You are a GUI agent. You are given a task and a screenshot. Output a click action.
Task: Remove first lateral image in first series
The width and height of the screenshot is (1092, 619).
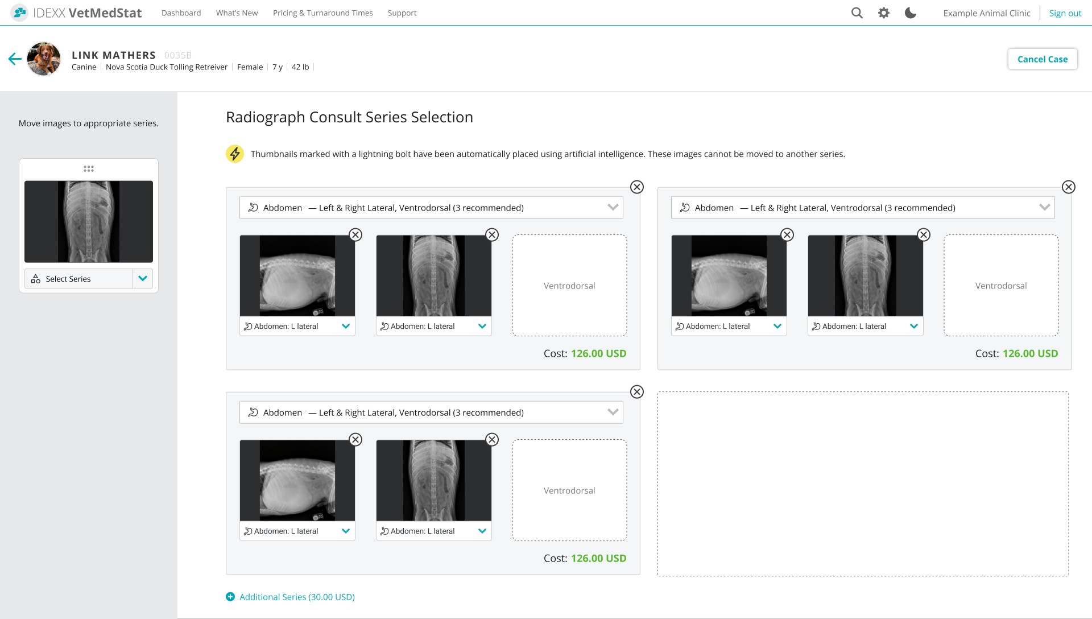point(355,235)
